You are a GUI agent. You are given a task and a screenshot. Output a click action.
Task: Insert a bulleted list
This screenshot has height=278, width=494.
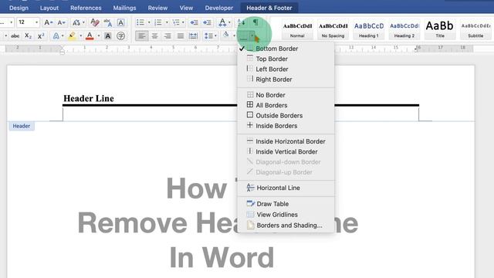pos(140,22)
